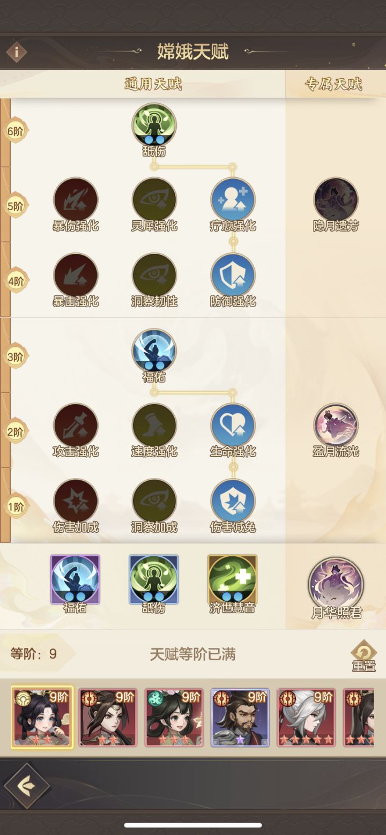Open the 盈月流光 exclusive talent
386x835 pixels.
[336, 426]
